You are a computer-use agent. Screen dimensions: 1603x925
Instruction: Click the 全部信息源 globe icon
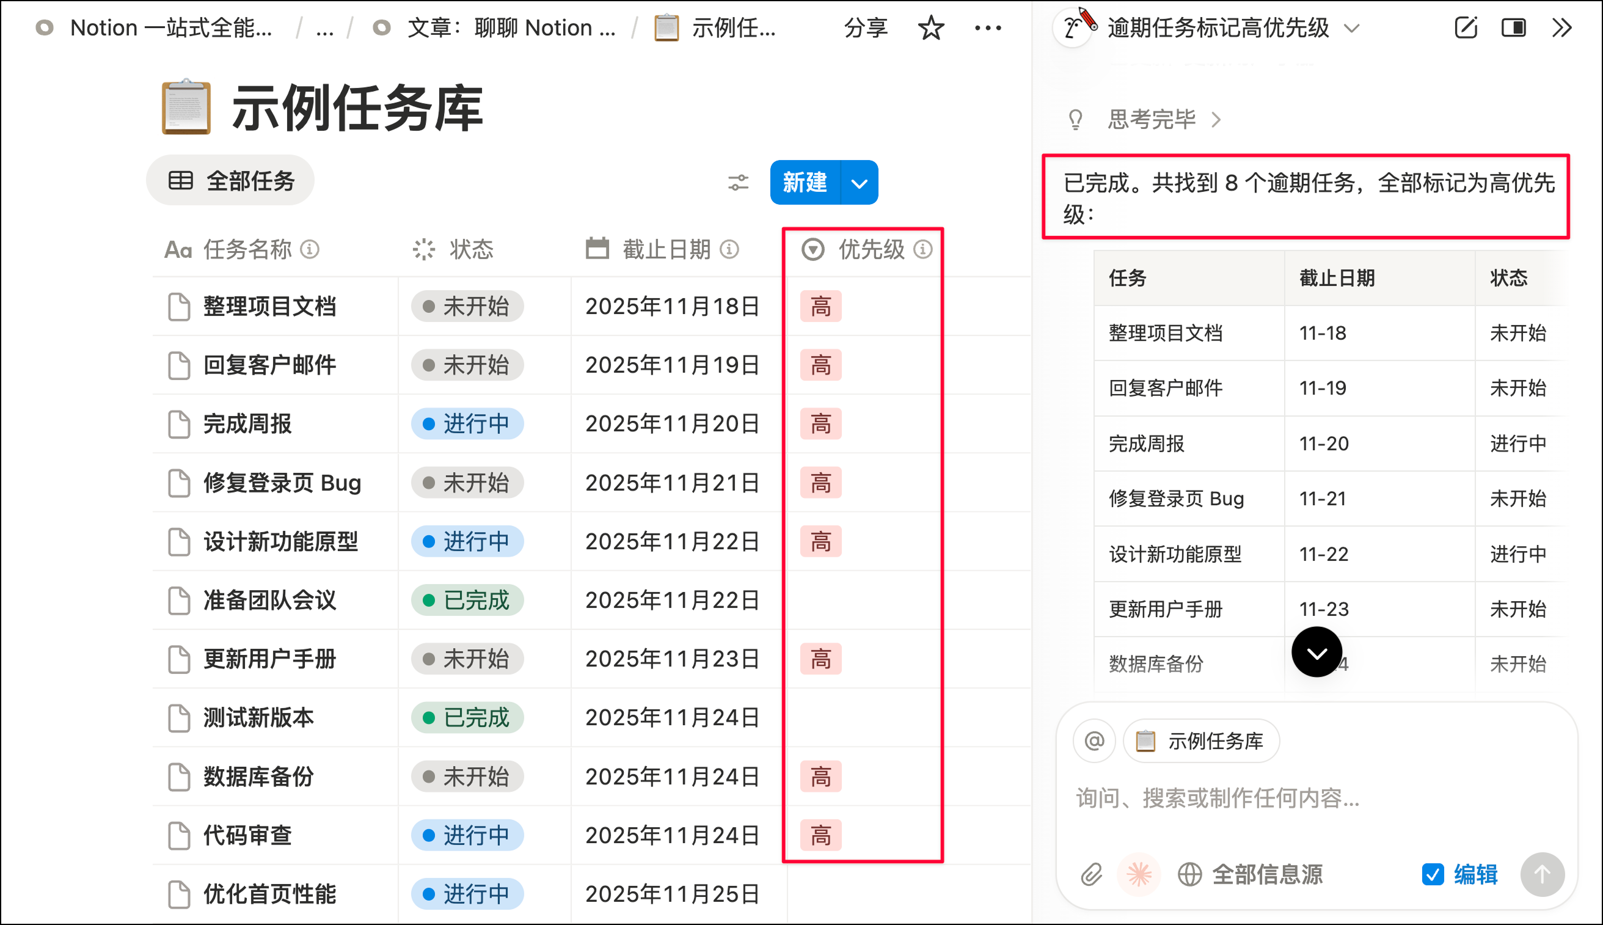tap(1189, 875)
